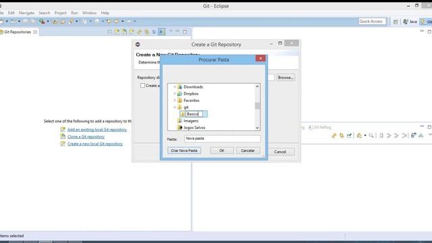432x243 pixels.
Task: Select the Dropbox folder in the tree
Action: click(191, 94)
